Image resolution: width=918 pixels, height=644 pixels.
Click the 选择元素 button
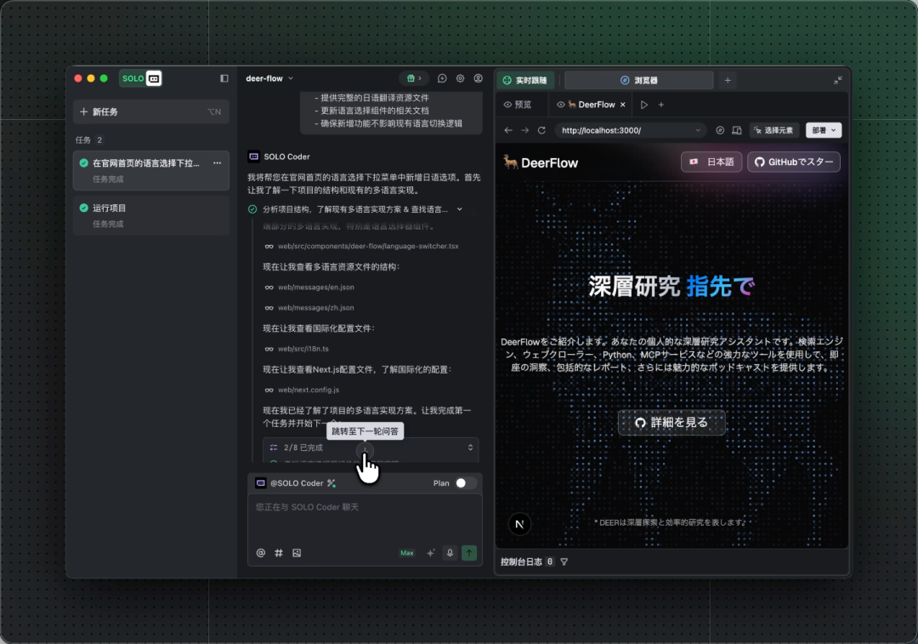pyautogui.click(x=774, y=131)
